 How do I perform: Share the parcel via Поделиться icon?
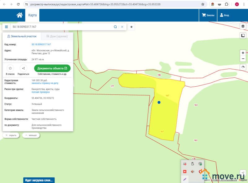tap(23, 68)
